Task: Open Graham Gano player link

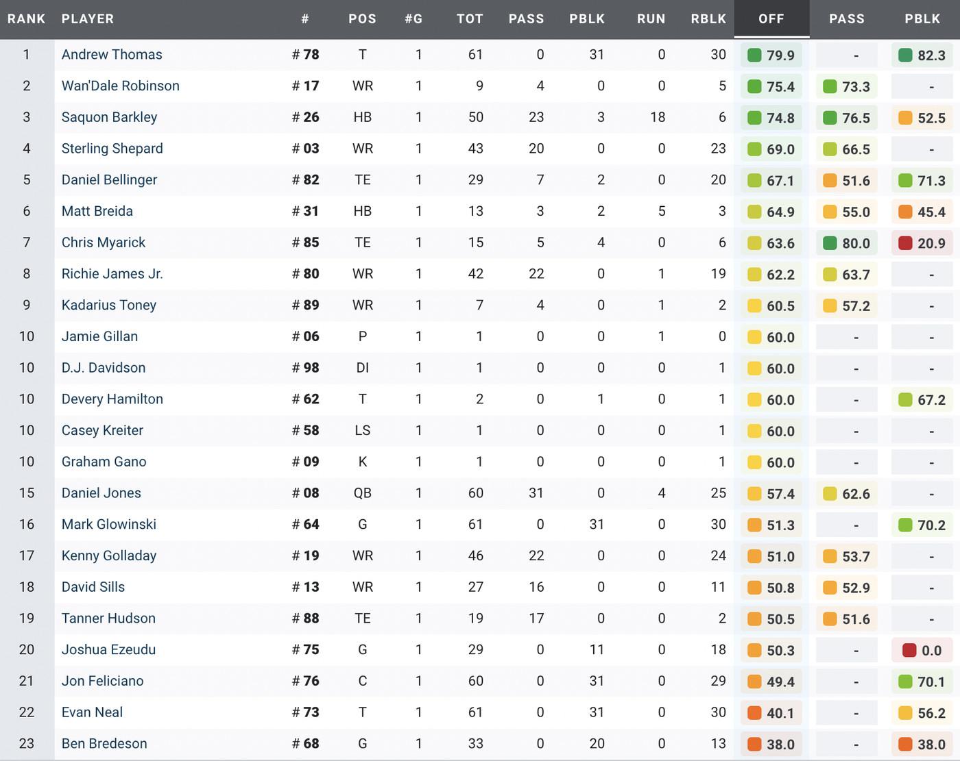Action: [104, 462]
